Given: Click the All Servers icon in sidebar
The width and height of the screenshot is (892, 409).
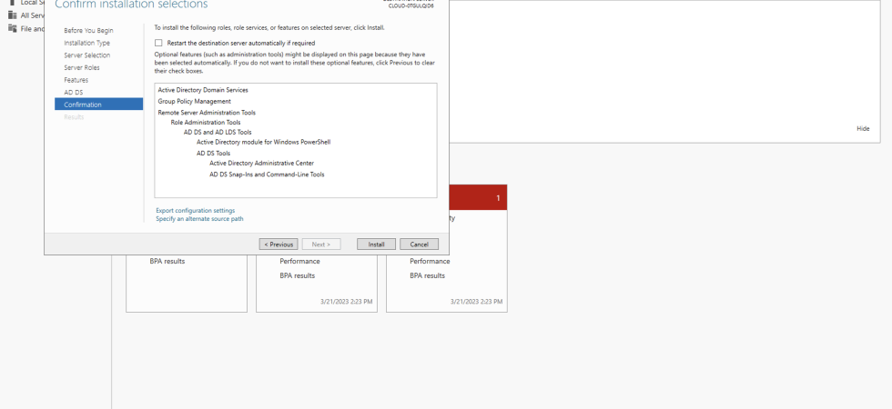Looking at the screenshot, I should tap(13, 15).
